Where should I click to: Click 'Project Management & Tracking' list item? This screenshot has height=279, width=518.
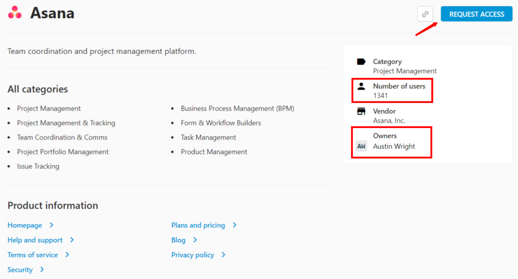coord(66,123)
